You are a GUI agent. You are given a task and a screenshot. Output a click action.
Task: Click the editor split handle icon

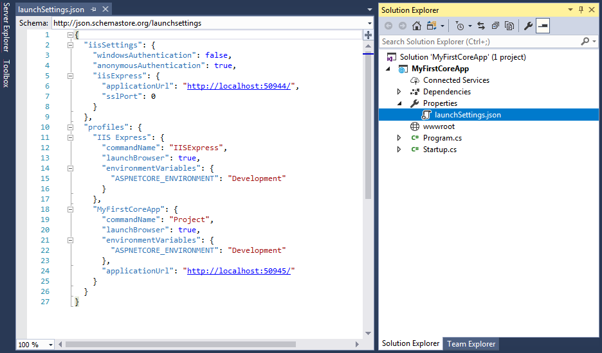[x=368, y=35]
